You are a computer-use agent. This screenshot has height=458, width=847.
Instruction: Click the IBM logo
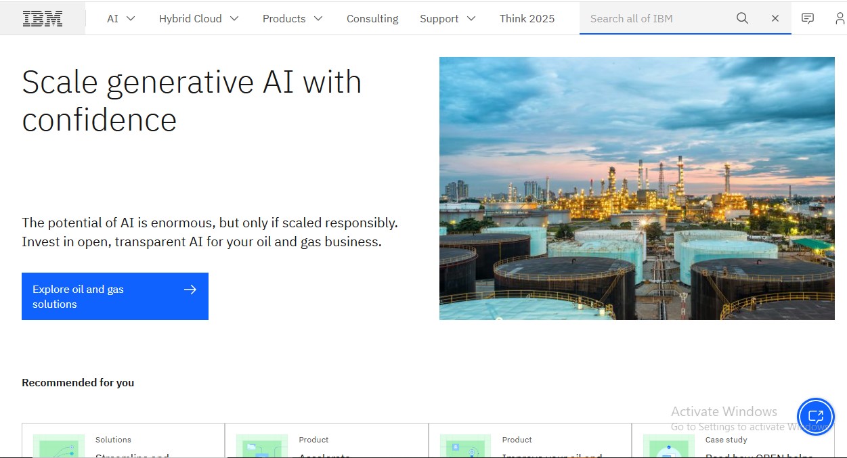pyautogui.click(x=43, y=18)
